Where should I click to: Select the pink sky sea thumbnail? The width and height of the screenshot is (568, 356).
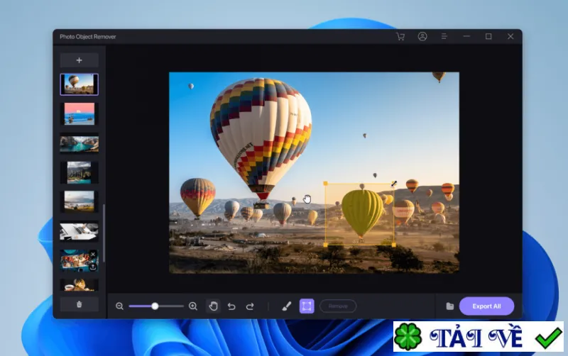pyautogui.click(x=80, y=113)
